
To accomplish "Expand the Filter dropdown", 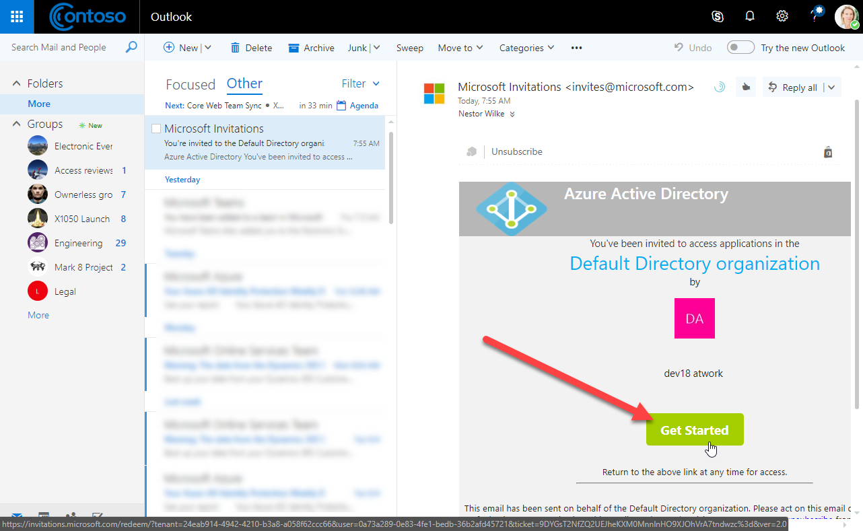I will click(361, 83).
